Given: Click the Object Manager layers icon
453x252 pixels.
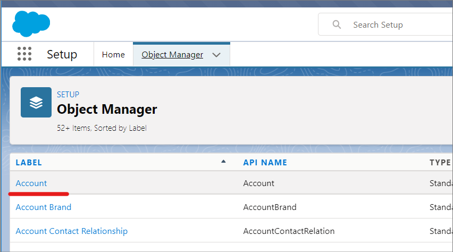Looking at the screenshot, I should coord(36,102).
